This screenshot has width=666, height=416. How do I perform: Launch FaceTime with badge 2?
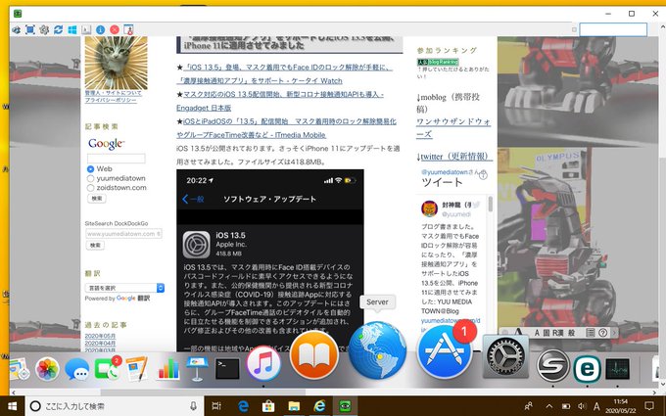tap(107, 369)
